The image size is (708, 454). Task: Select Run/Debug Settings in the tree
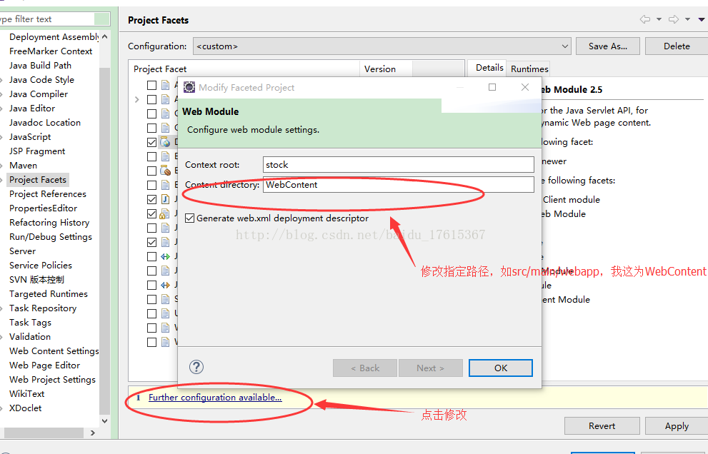[x=51, y=237]
